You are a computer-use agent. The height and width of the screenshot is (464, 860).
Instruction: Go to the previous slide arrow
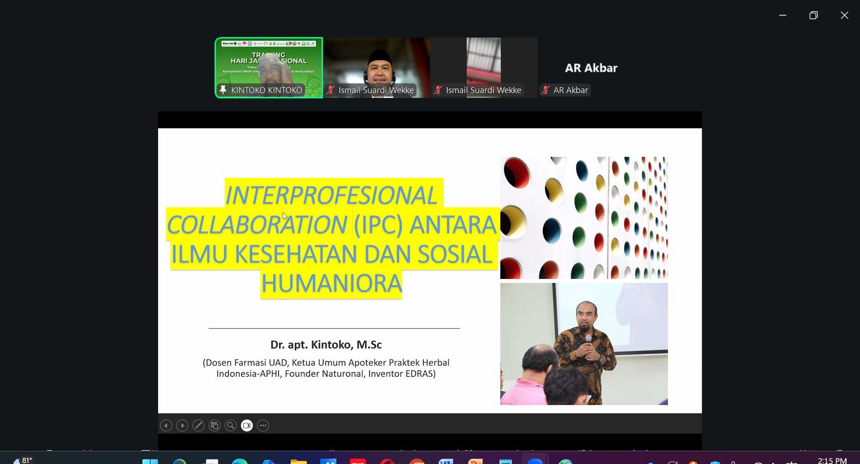pos(166,426)
